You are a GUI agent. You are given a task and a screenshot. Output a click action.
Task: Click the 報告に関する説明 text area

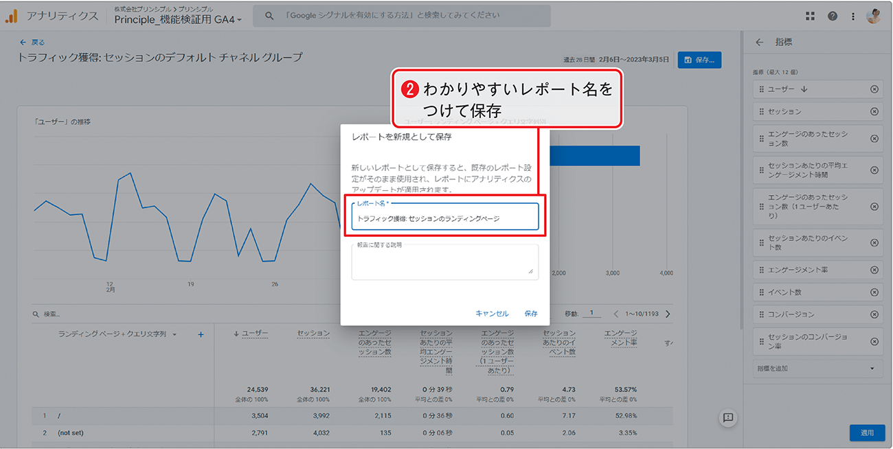(x=445, y=262)
